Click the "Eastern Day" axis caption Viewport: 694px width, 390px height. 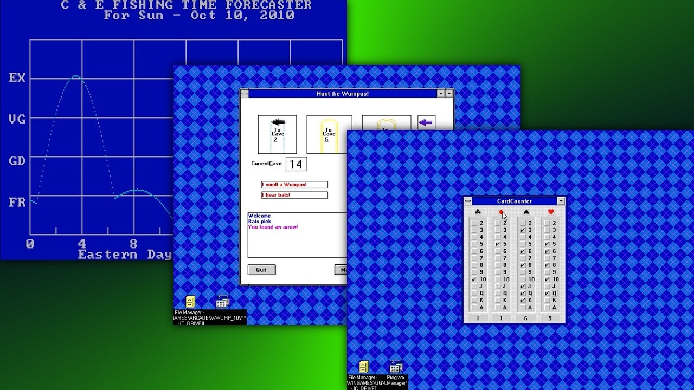(125, 254)
